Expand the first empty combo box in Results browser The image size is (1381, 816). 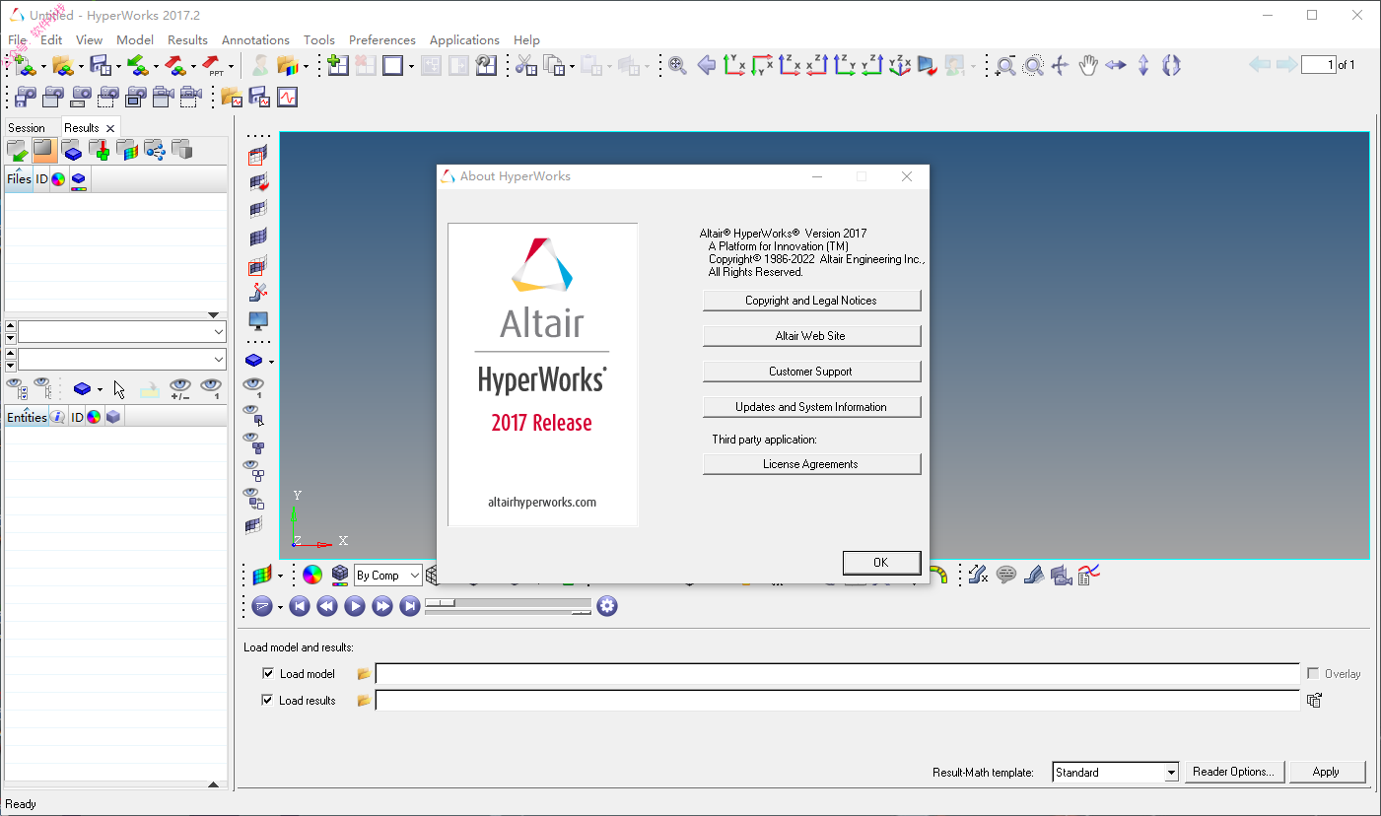pyautogui.click(x=219, y=331)
